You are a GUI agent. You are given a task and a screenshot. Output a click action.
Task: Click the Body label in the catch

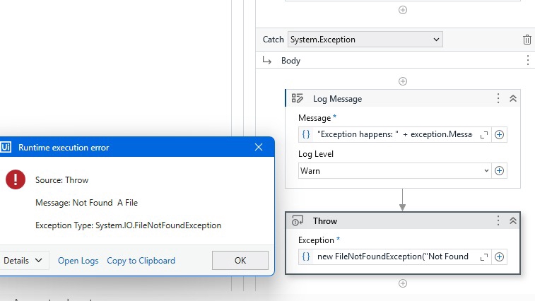point(290,61)
